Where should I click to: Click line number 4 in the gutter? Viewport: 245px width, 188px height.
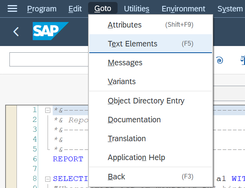point(35,139)
